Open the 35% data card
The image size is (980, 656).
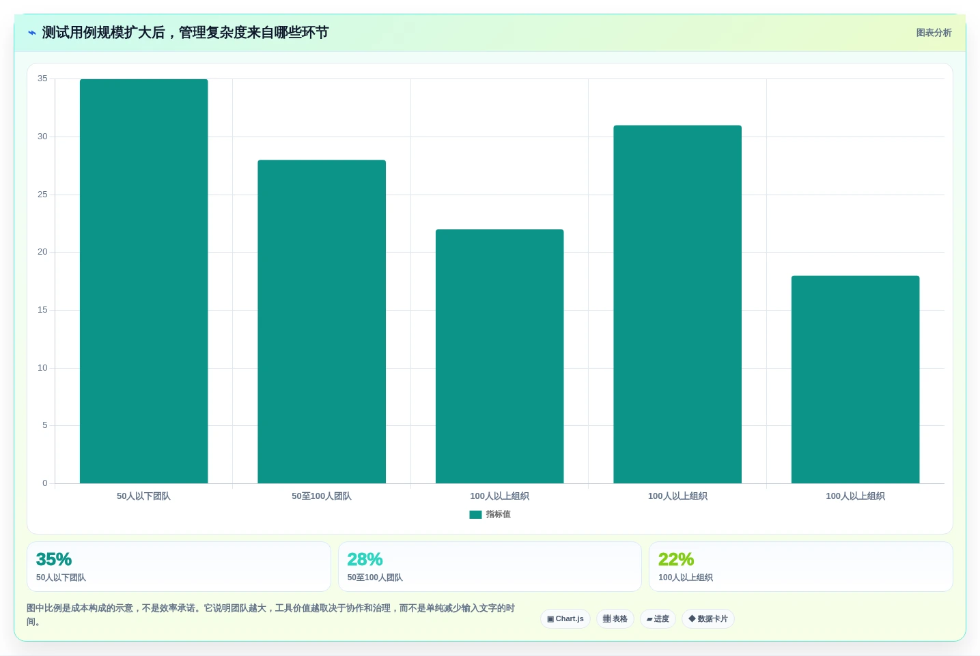(x=179, y=567)
